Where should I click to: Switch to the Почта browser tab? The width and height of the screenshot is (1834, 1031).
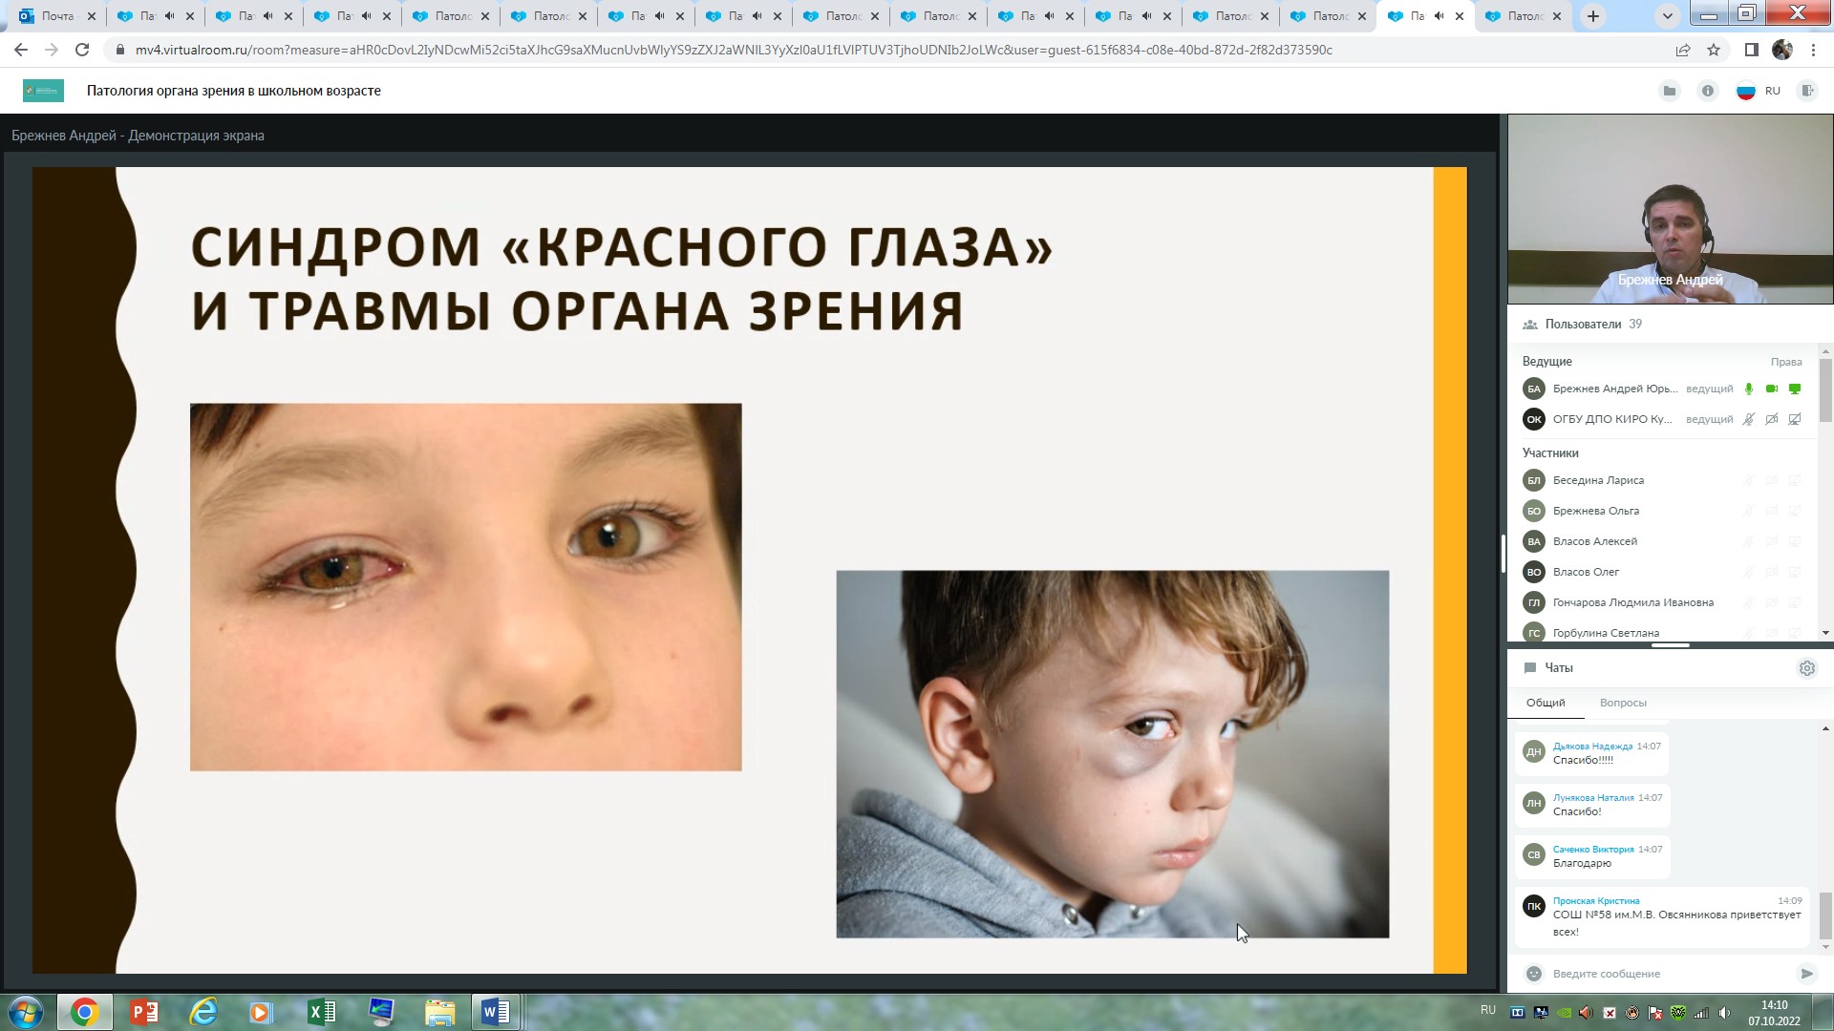[x=57, y=16]
